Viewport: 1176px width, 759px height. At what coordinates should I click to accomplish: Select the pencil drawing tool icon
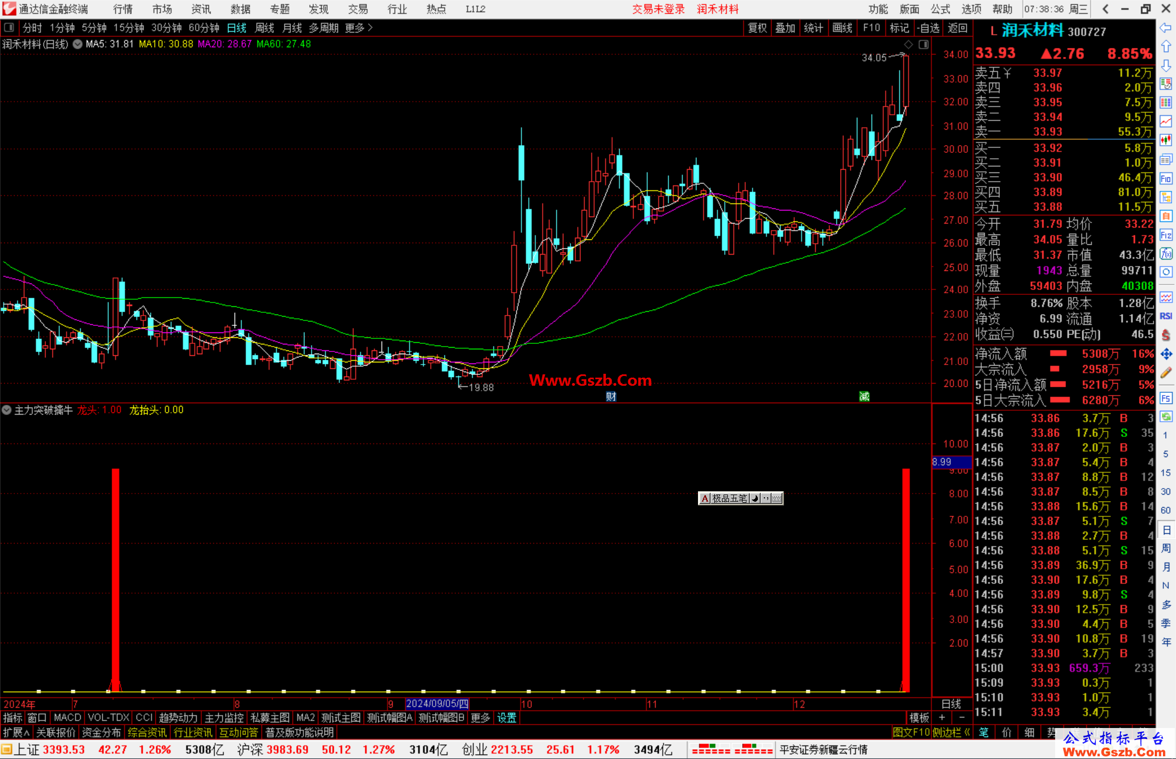1166,373
